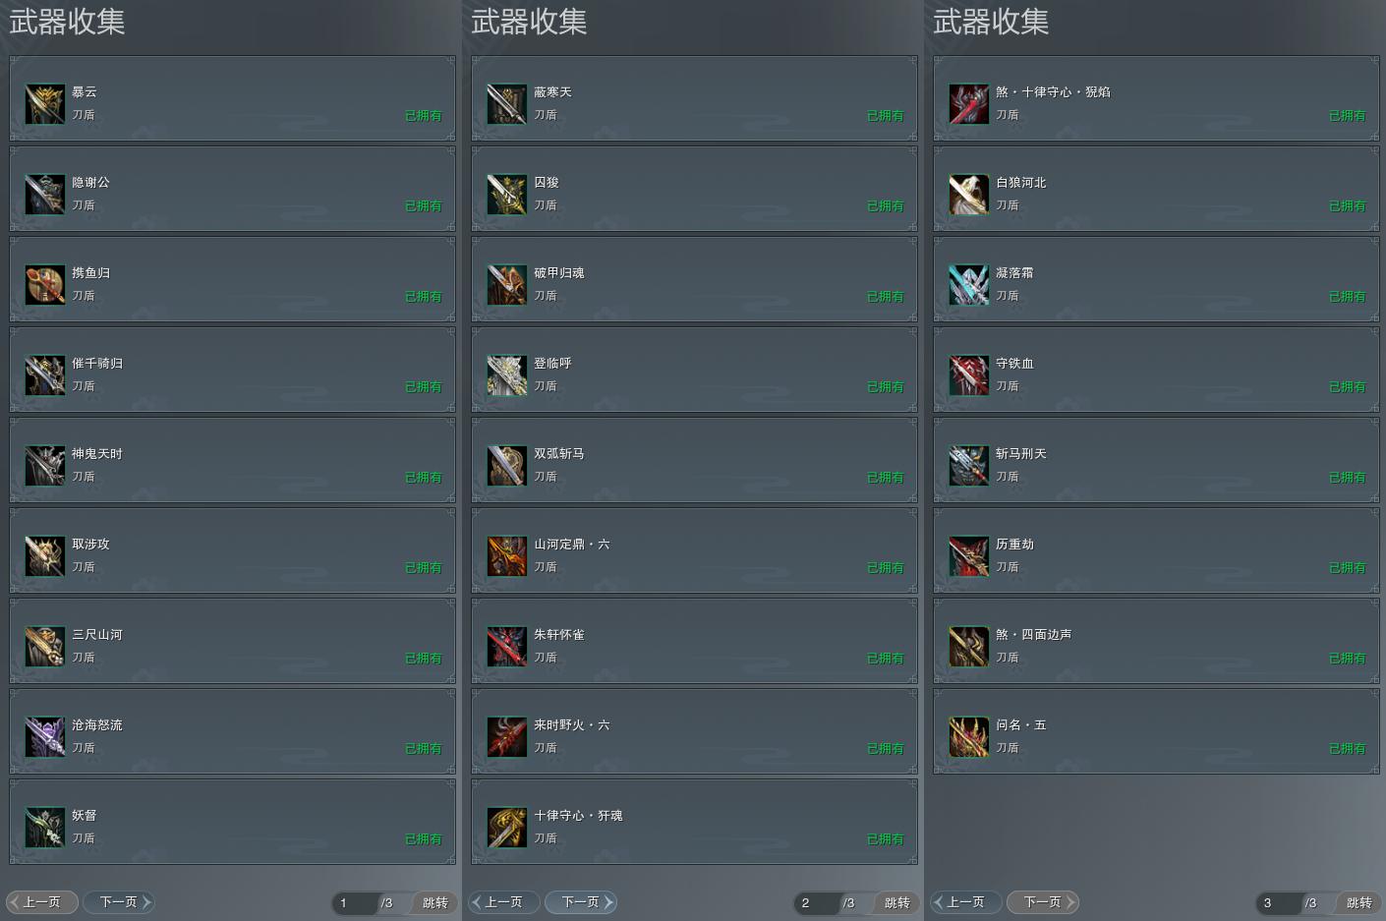Click 上一页 in the middle panel
This screenshot has height=921, width=1386.
[x=503, y=902]
